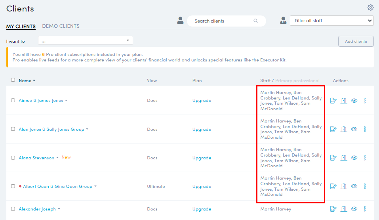Open the Filter all staff dropdown

pos(331,21)
